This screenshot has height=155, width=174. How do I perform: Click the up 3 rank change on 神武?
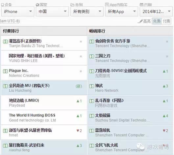pos(165,86)
